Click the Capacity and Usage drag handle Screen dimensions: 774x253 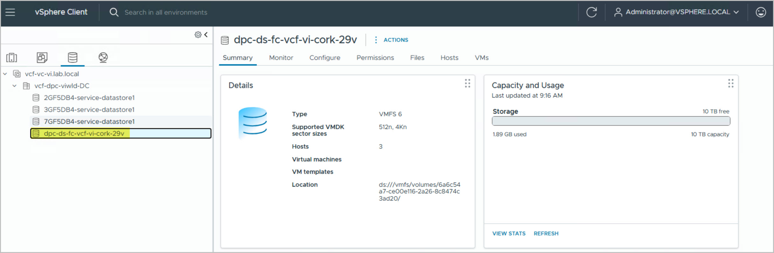731,84
